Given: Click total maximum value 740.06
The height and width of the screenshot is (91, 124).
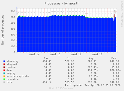Looking at the screenshot, I should pos(115,82).
